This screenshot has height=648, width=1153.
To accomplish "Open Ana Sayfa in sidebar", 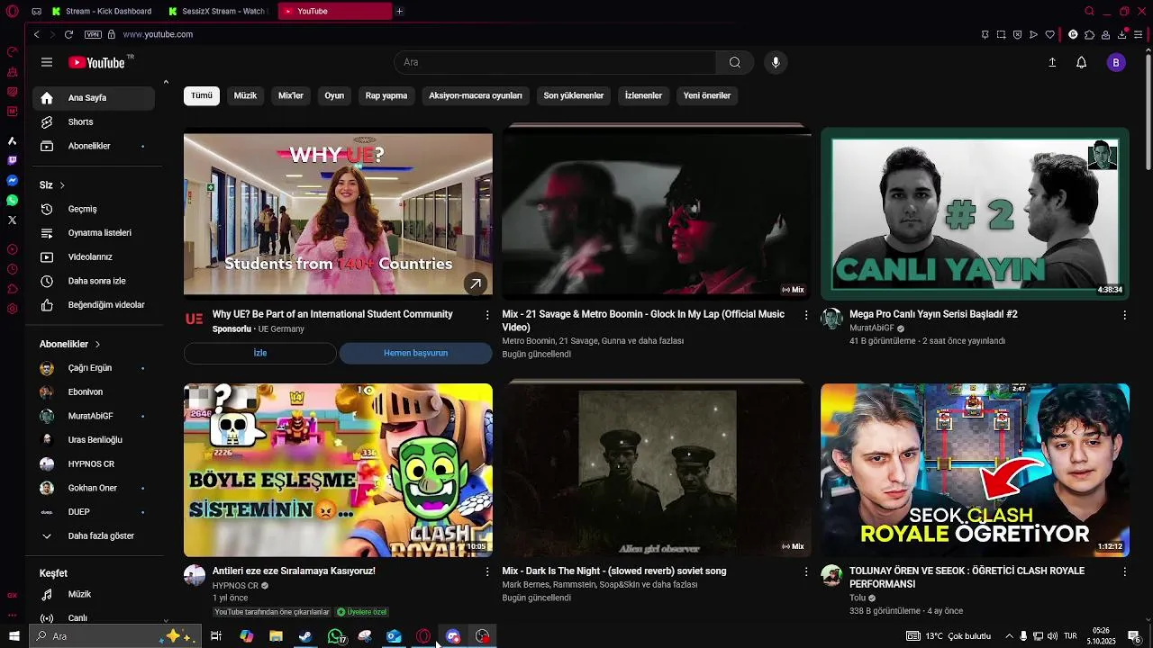I will [94, 98].
